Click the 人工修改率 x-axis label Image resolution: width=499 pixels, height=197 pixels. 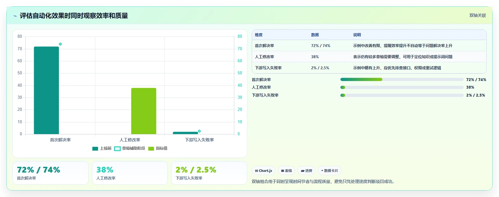click(130, 140)
